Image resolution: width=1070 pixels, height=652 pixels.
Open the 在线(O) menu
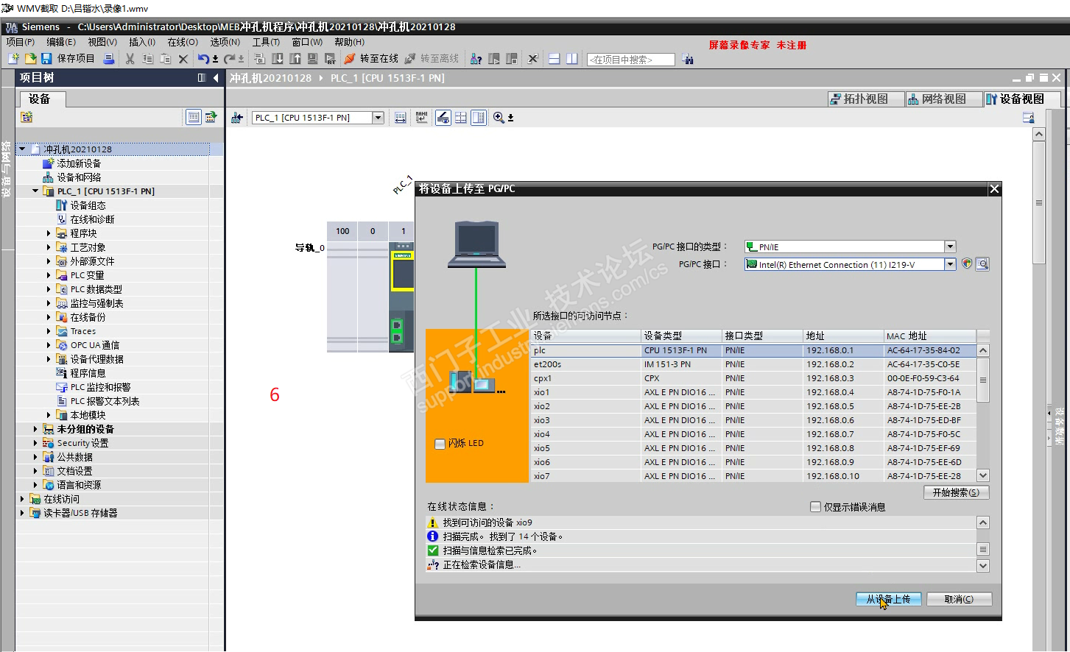[x=183, y=42]
